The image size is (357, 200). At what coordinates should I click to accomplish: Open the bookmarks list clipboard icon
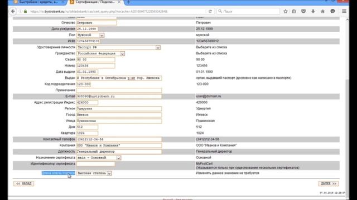(294, 11)
